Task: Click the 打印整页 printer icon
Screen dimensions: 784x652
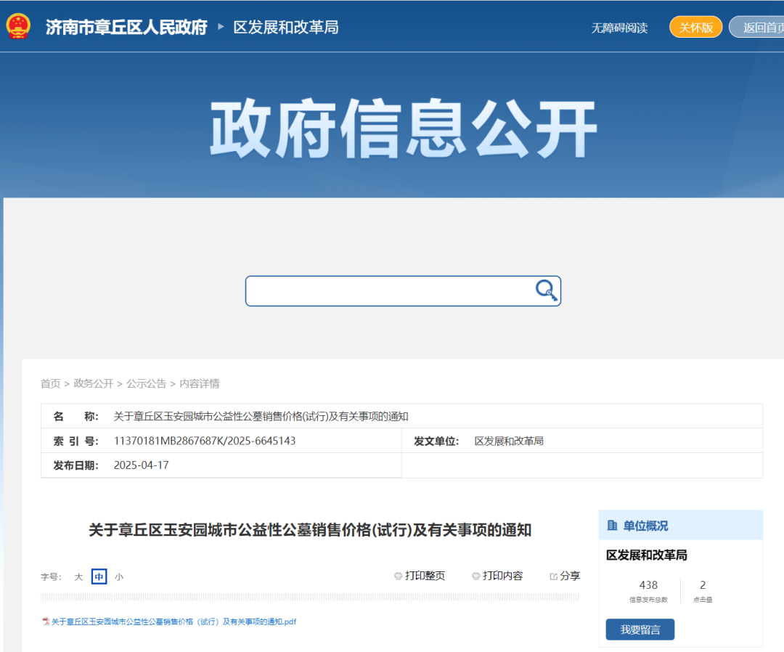Action: pyautogui.click(x=399, y=576)
